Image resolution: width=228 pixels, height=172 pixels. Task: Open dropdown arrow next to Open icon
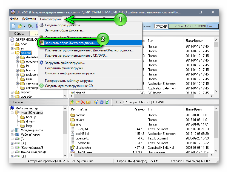pos(24,26)
